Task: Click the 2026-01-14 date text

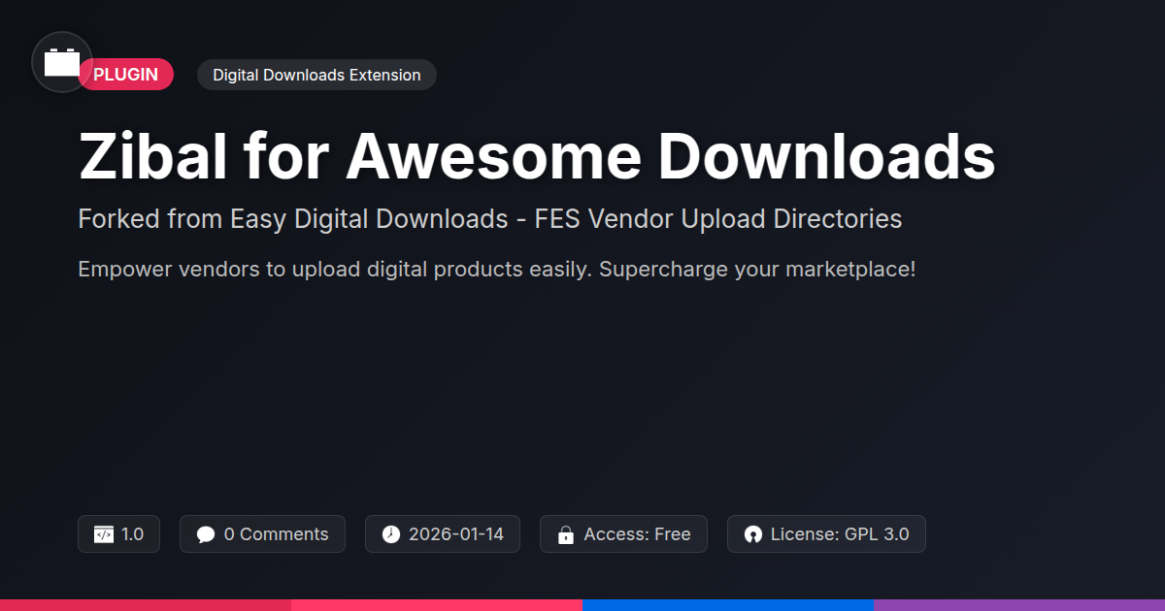Action: click(x=456, y=534)
